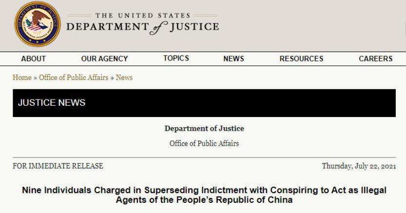Viewport: 406px width, 213px height.
Task: Click the black JUSTICE NEWS banner title
Action: click(x=52, y=103)
